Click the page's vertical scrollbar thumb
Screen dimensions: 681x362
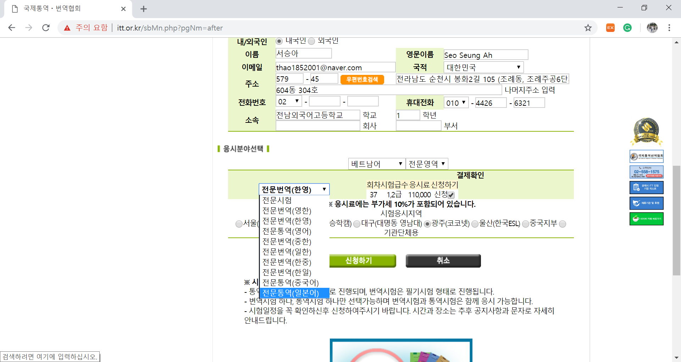pos(676,220)
